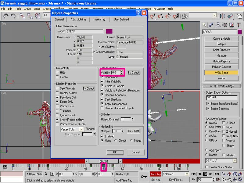Open the Time Configuration icon
The width and height of the screenshot is (244, 183).
pyautogui.click(x=218, y=179)
